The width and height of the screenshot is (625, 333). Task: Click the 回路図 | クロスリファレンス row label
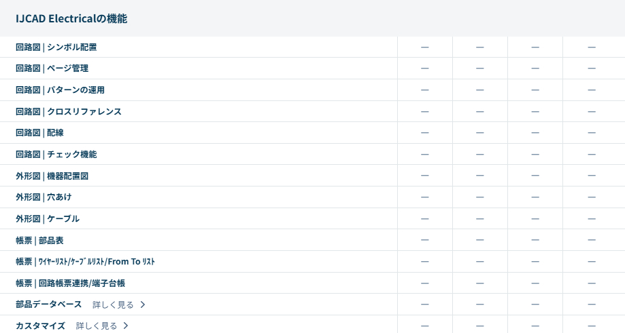[x=69, y=111]
